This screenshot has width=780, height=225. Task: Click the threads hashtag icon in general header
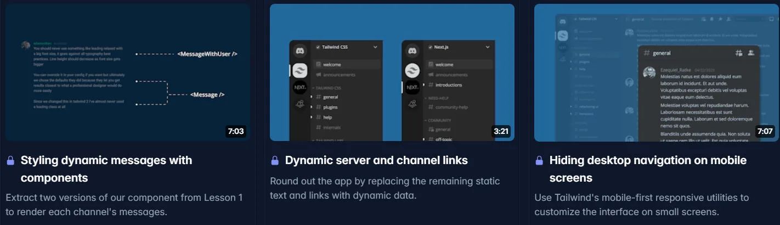[x=739, y=53]
